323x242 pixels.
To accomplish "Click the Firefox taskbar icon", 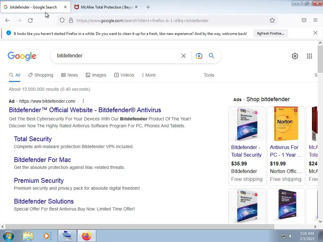I will pyautogui.click(x=87, y=236).
